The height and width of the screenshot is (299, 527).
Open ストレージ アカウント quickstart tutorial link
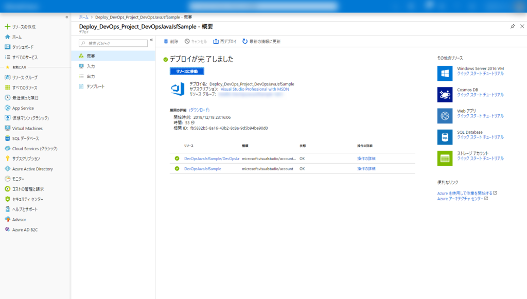click(x=480, y=158)
